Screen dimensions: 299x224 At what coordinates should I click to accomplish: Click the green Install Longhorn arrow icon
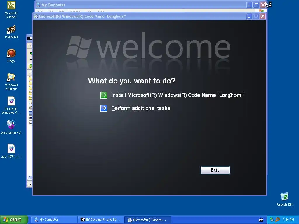[104, 95]
